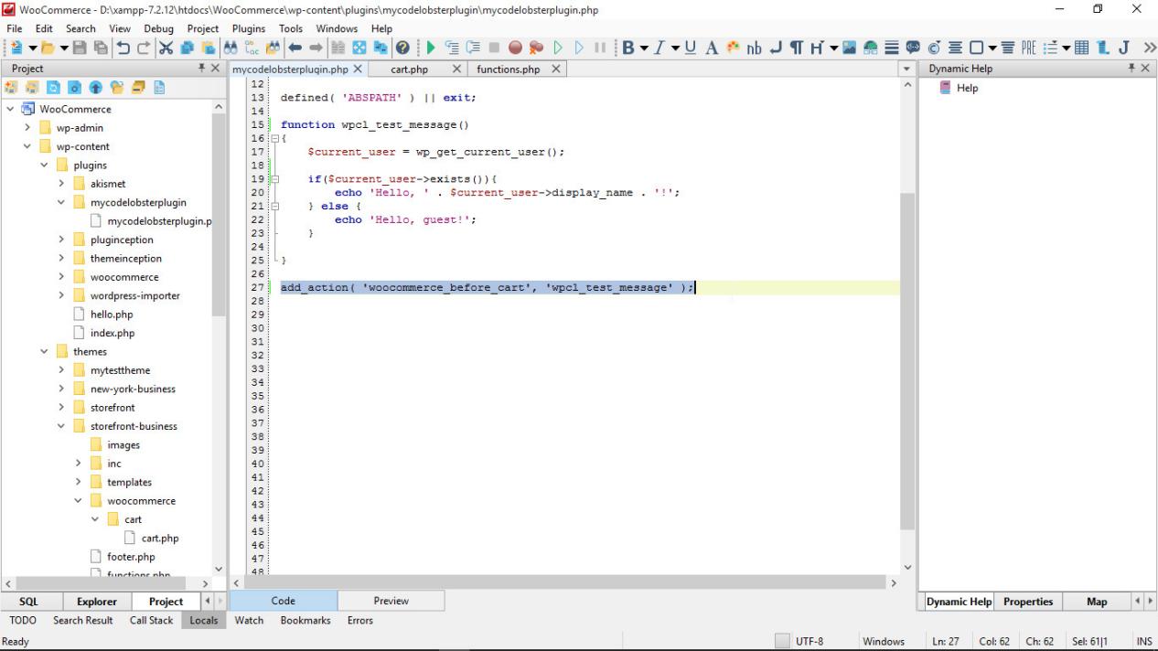
Task: Switch to the Preview tab
Action: pyautogui.click(x=391, y=601)
